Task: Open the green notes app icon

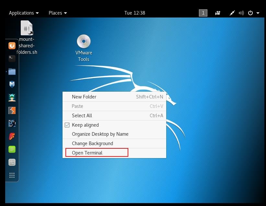Action: pos(12,149)
